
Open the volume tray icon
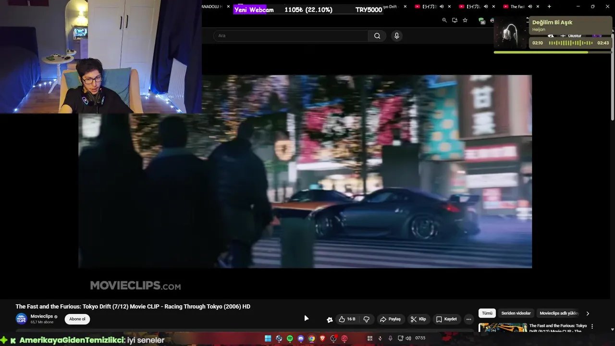(x=408, y=338)
